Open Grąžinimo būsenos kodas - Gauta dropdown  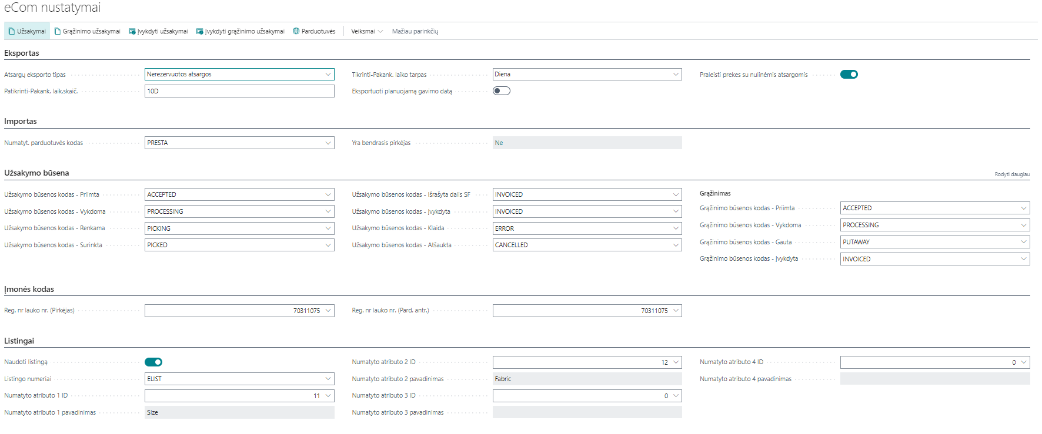pos(1024,241)
